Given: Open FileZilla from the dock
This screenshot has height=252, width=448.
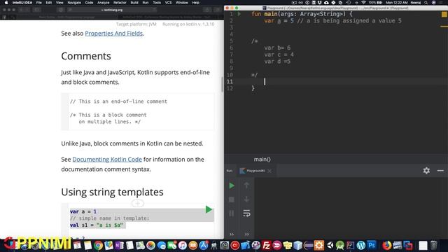Looking at the screenshot, I should (266, 245).
